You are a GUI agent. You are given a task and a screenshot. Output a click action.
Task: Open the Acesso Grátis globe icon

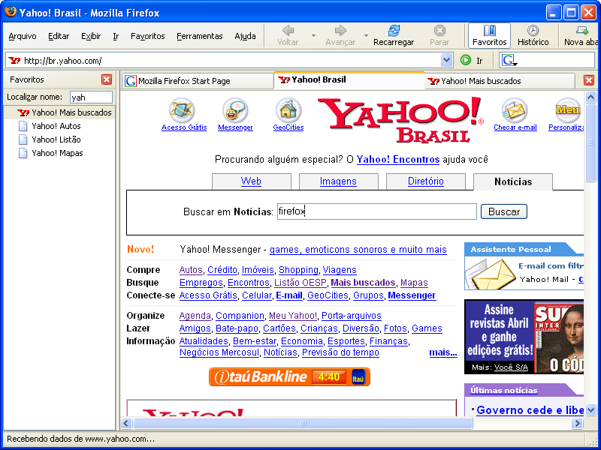tap(182, 110)
